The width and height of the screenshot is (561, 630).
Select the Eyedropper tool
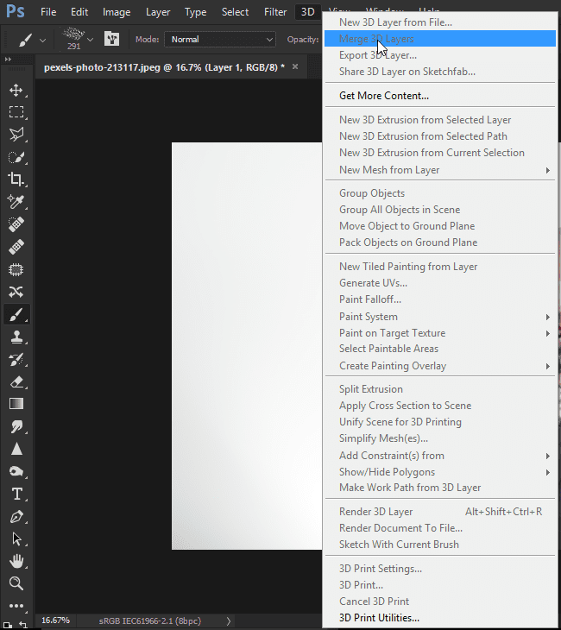16,202
